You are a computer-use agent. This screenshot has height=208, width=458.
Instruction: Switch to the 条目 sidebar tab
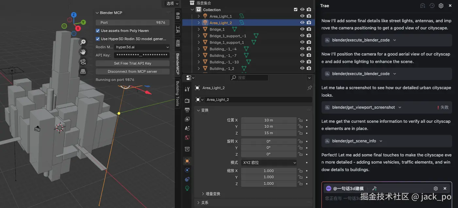pos(178,15)
